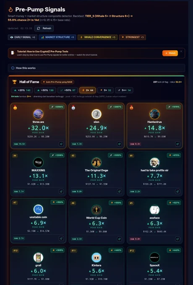Click the now 1.3× tag on elon
This screenshot has height=285, width=193.
[x=77, y=144]
